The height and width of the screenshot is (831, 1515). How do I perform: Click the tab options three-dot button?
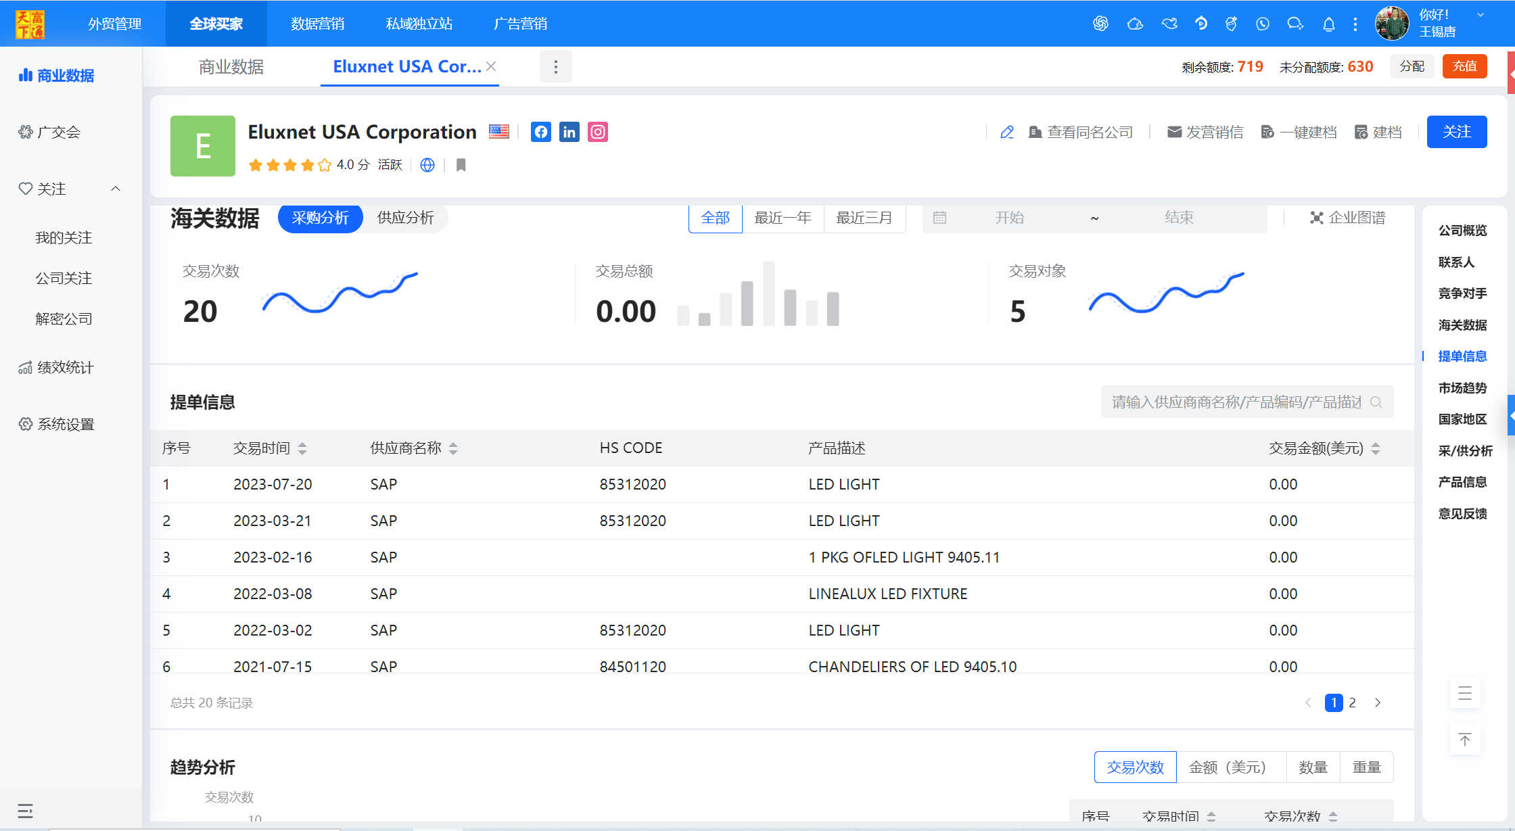point(556,67)
